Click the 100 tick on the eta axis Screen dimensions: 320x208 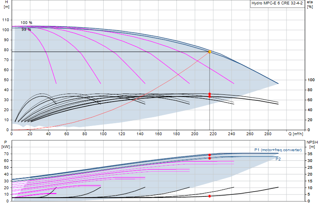coord(311,80)
